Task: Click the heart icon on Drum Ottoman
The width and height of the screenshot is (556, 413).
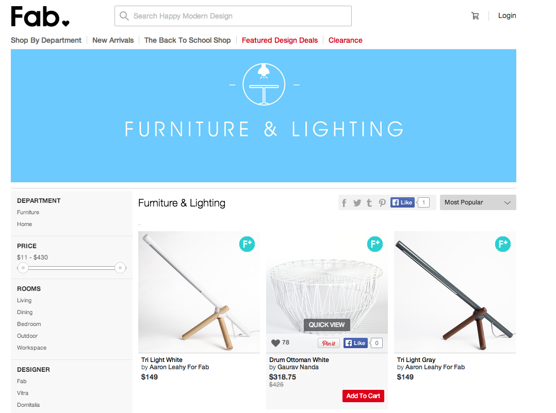Action: click(x=275, y=343)
